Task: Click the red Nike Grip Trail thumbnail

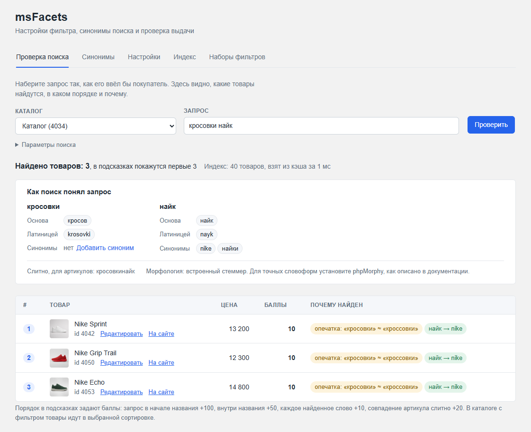Action: [x=59, y=358]
